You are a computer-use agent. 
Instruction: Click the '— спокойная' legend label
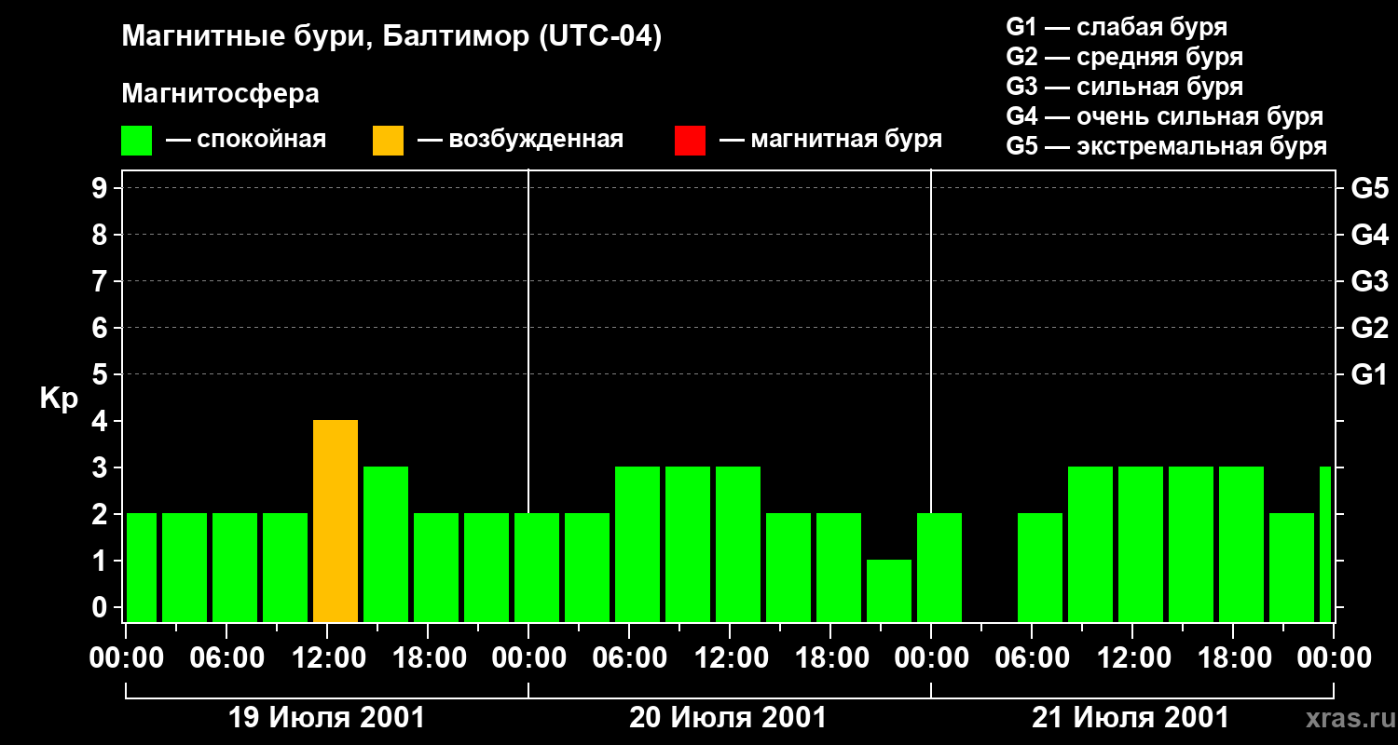(x=246, y=141)
